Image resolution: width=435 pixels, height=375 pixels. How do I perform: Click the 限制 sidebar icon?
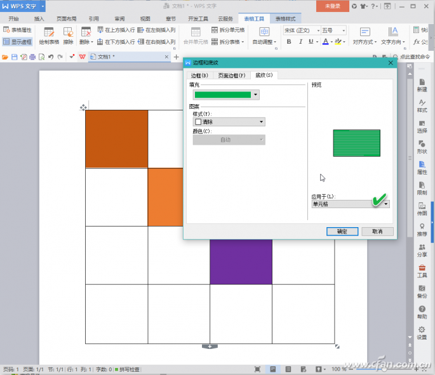422,188
